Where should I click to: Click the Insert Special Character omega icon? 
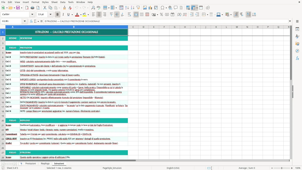click(162, 8)
